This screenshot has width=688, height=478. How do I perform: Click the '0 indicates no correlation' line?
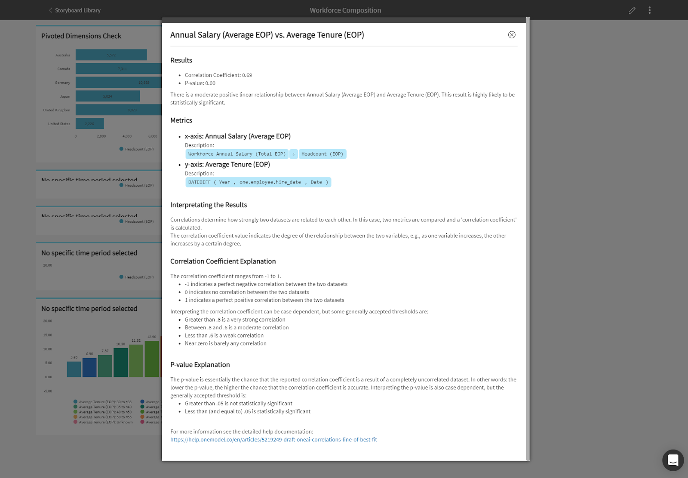247,292
